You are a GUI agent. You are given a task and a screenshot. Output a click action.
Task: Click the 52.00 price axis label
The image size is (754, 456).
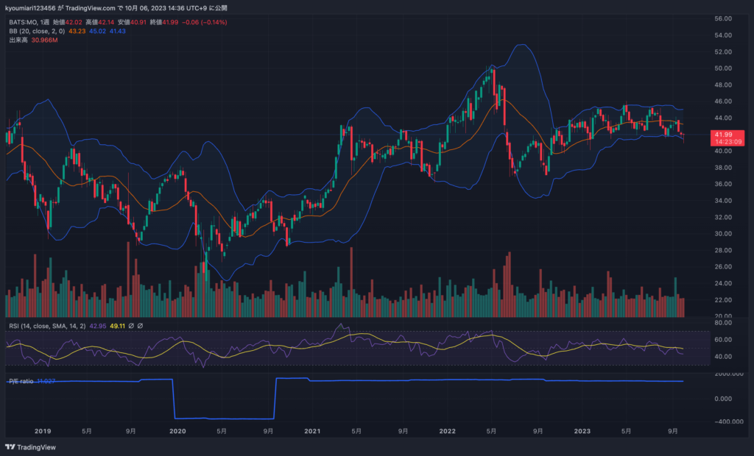(x=723, y=52)
